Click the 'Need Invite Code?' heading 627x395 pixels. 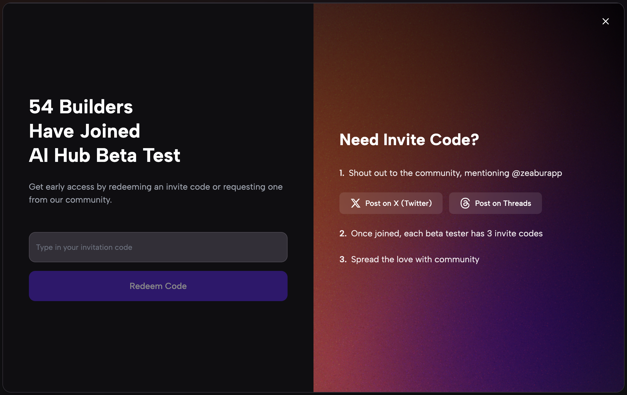[x=409, y=139]
